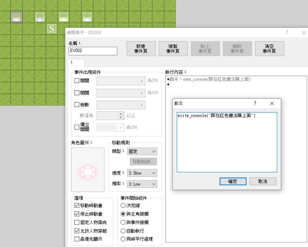Select the 決定鍵 trigger radio button
This screenshot has height=247, width=308.
[123, 206]
